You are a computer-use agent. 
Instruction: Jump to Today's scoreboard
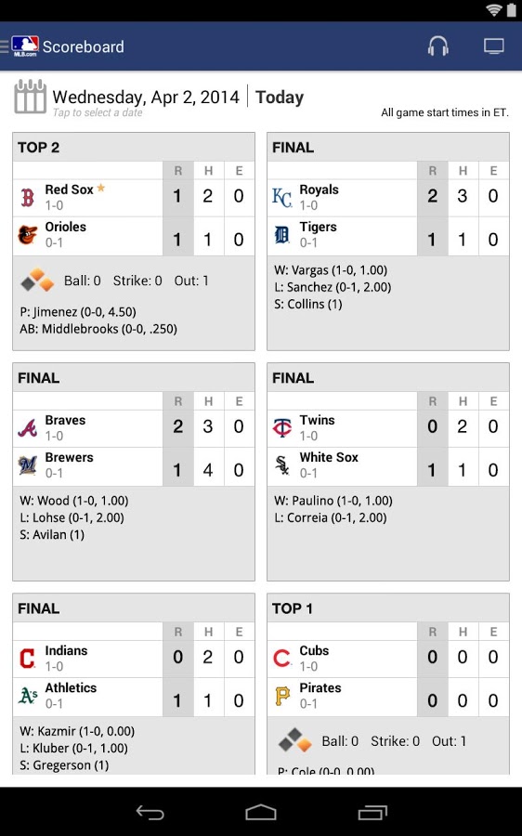(x=280, y=97)
